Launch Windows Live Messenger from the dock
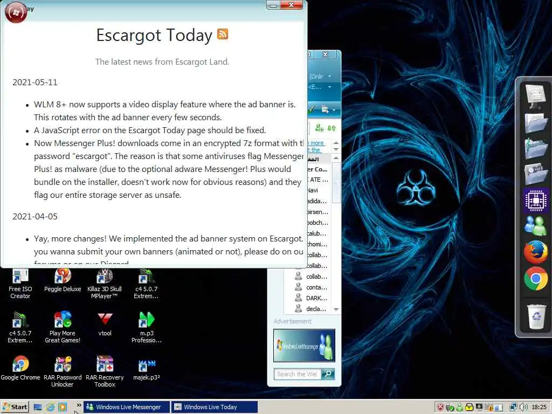 pyautogui.click(x=535, y=226)
